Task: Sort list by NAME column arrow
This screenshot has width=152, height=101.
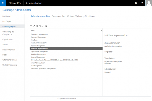Action: (101, 30)
